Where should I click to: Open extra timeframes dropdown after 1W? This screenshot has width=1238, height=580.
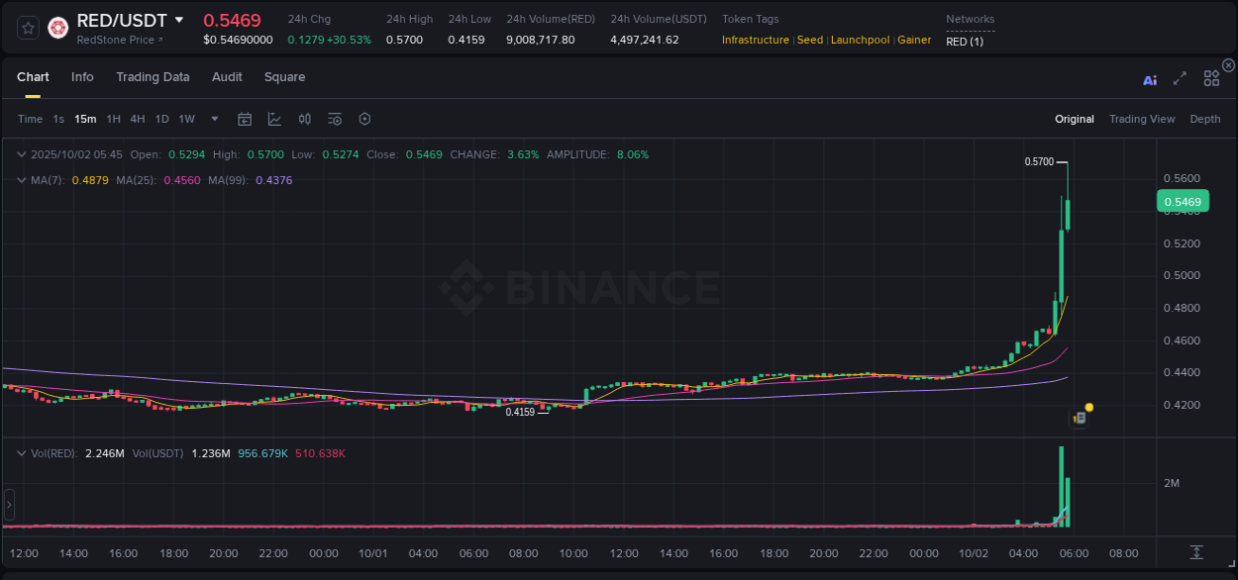pyautogui.click(x=213, y=118)
